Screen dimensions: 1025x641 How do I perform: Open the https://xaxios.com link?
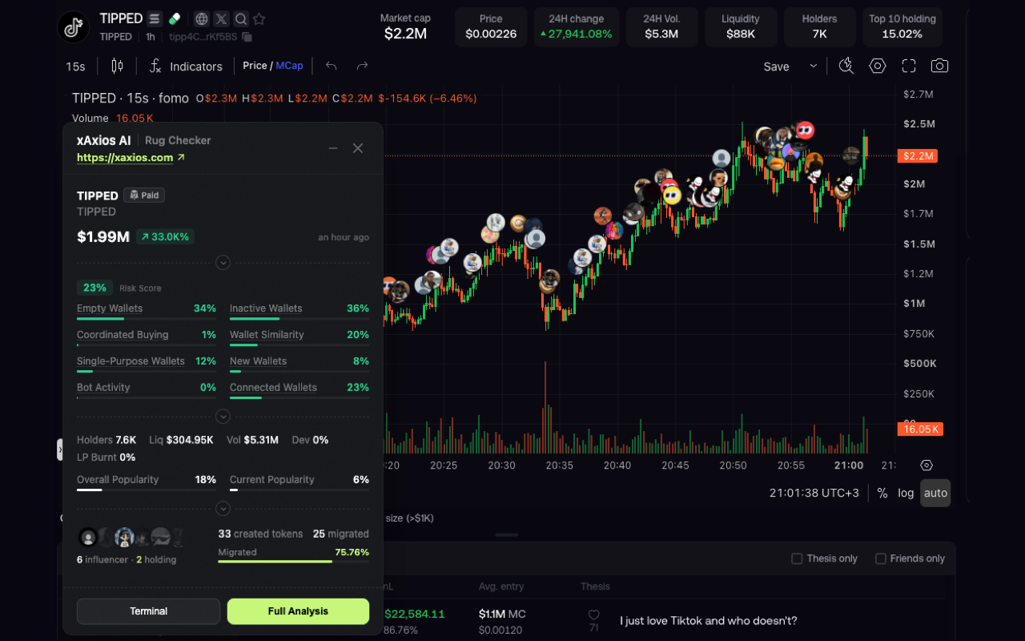(x=131, y=158)
